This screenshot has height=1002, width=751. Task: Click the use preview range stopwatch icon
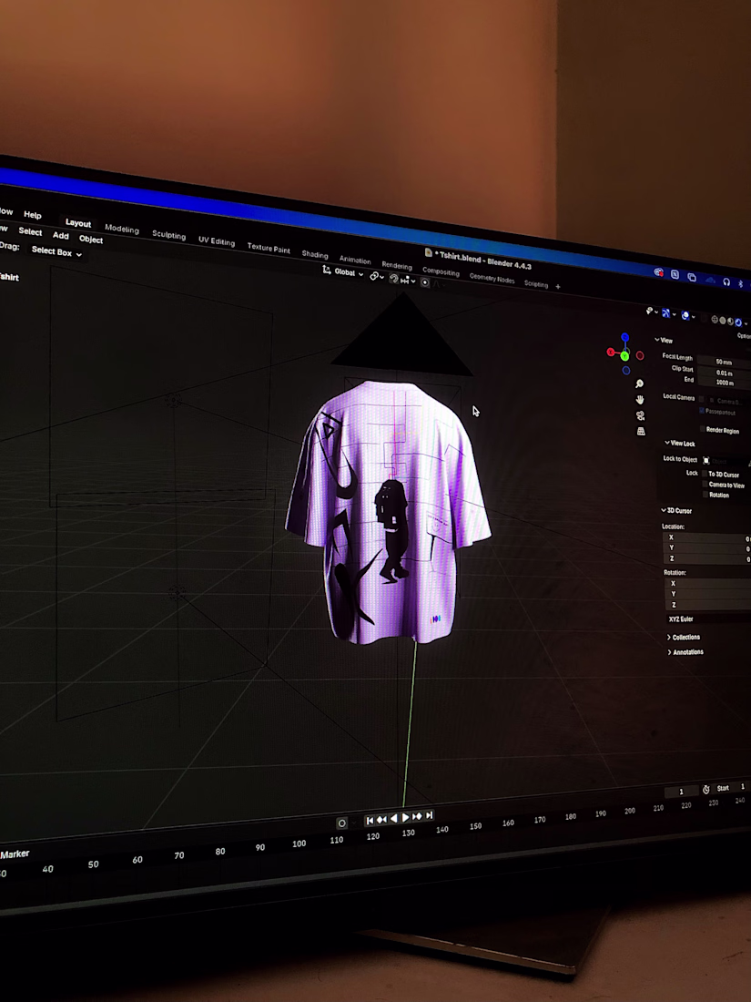pos(706,789)
